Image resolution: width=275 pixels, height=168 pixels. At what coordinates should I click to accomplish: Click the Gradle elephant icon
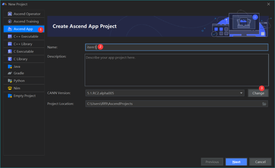click(10, 73)
